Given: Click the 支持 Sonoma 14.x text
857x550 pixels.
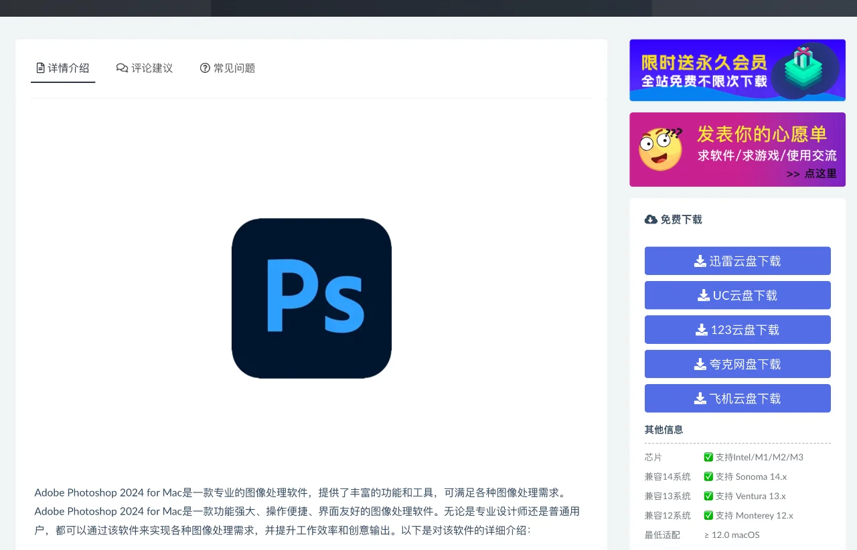Looking at the screenshot, I should click(x=751, y=476).
